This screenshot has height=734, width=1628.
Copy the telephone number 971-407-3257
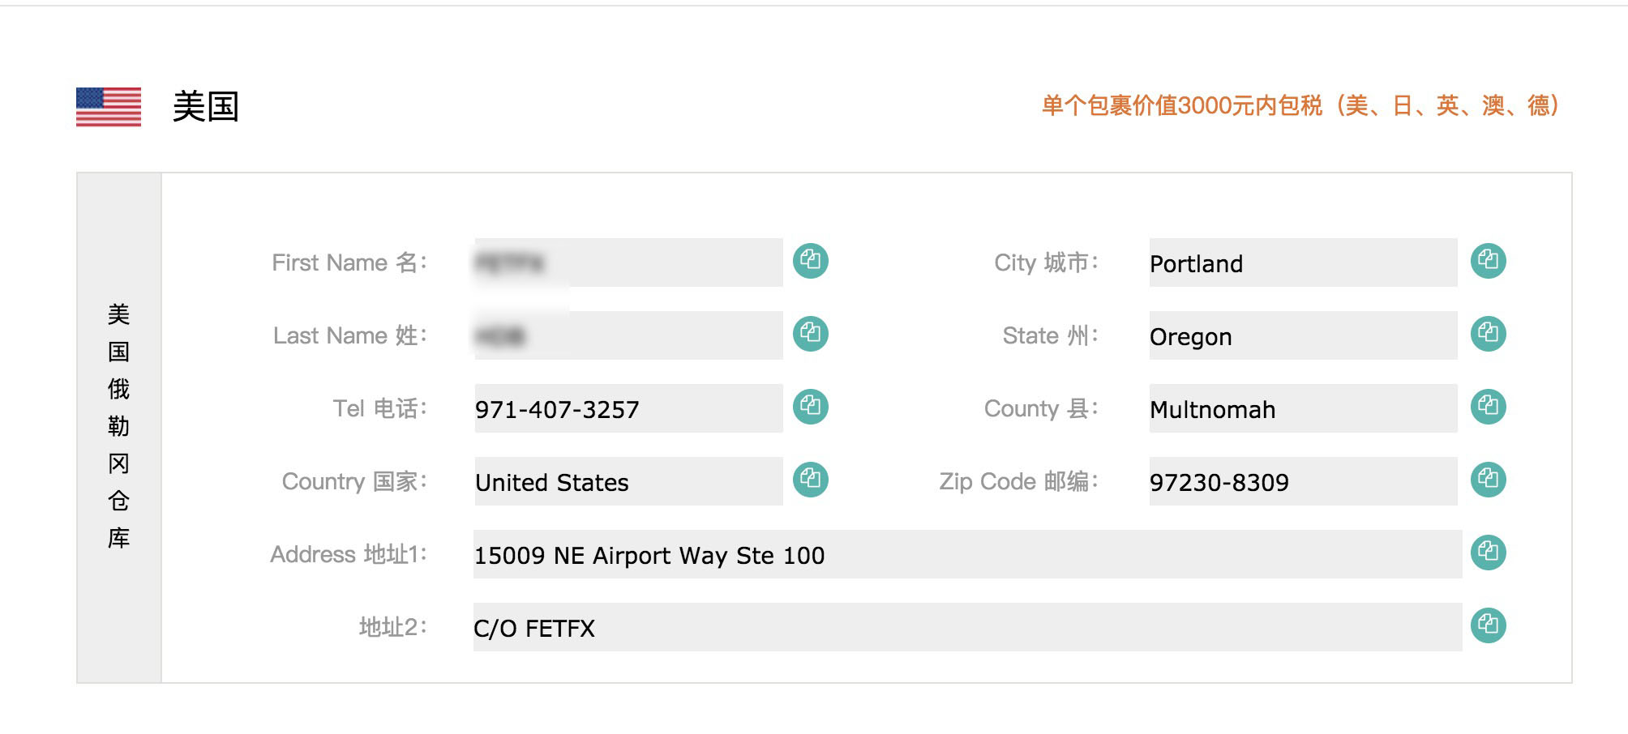810,407
